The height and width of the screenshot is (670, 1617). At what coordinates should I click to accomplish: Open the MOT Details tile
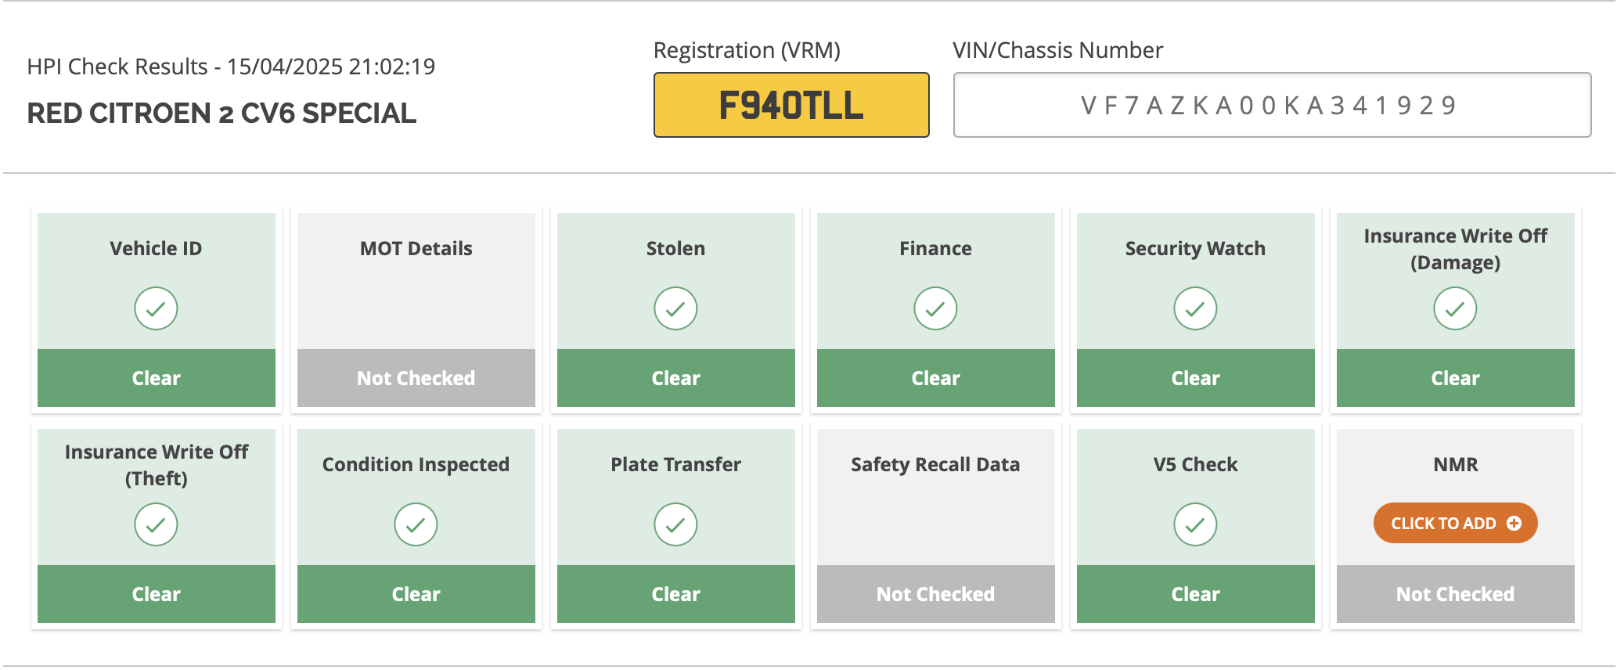[x=416, y=310]
